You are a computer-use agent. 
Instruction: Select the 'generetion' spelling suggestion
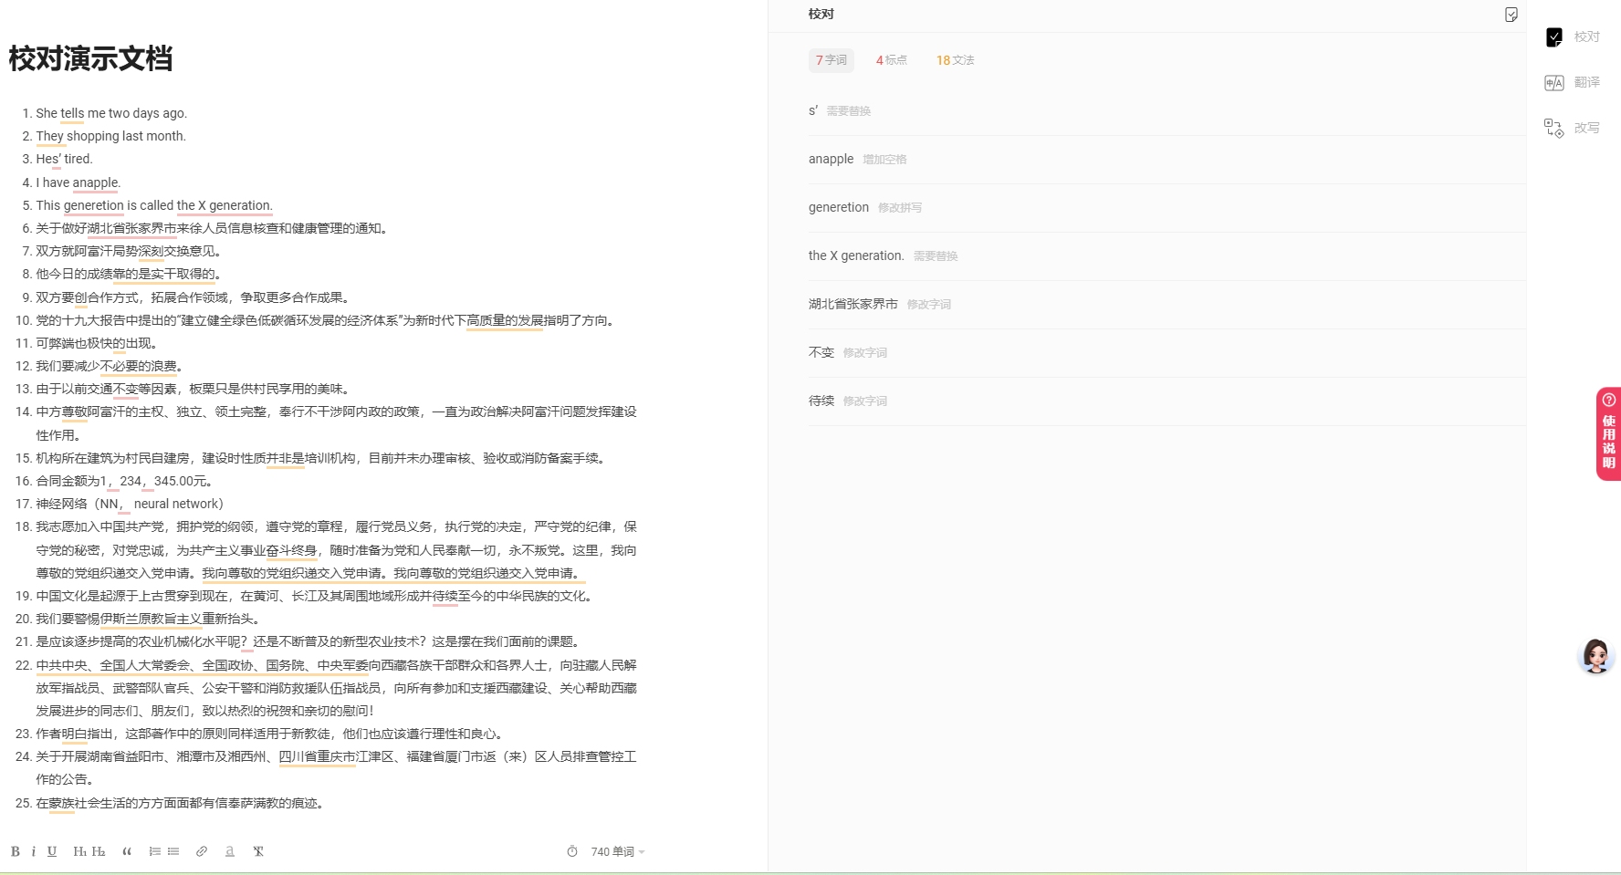[839, 207]
